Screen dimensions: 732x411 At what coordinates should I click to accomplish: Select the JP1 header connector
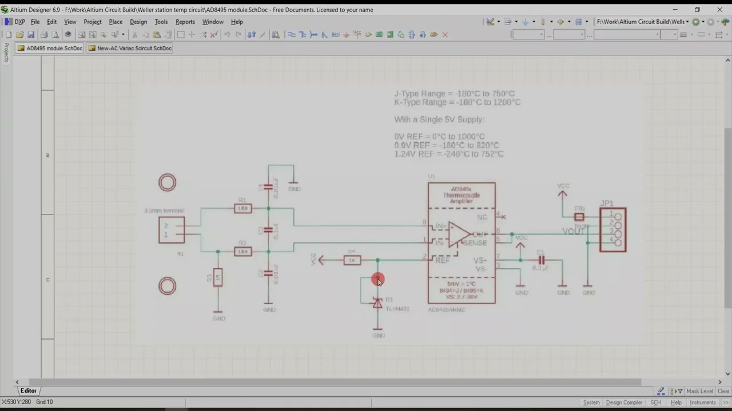coord(613,229)
